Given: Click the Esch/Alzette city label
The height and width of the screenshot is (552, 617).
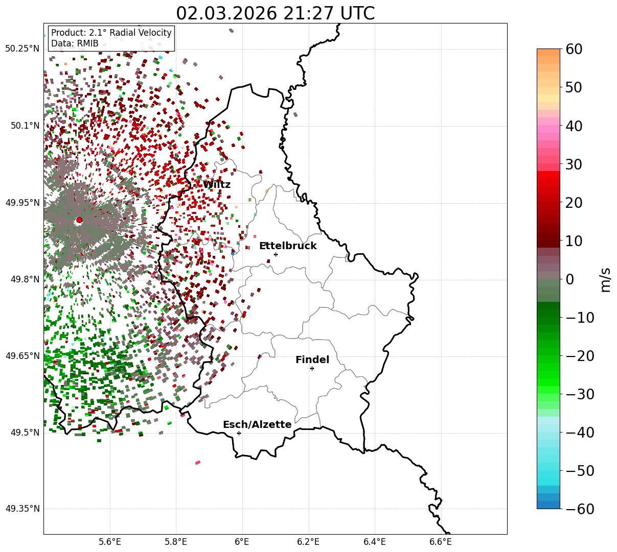Looking at the screenshot, I should pyautogui.click(x=257, y=425).
